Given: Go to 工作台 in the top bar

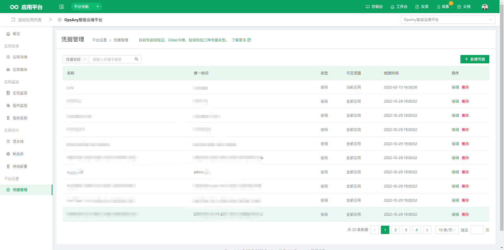Looking at the screenshot, I should pyautogui.click(x=399, y=7).
